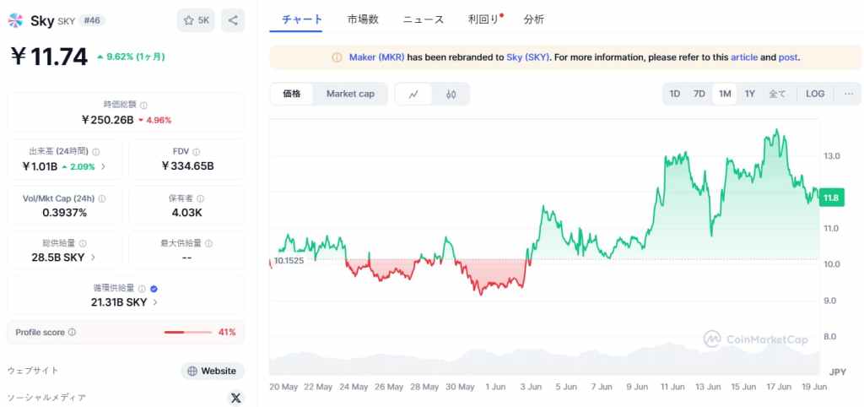Click the Profile score 41% bar
Viewport: 864px width, 407px height.
coord(187,333)
